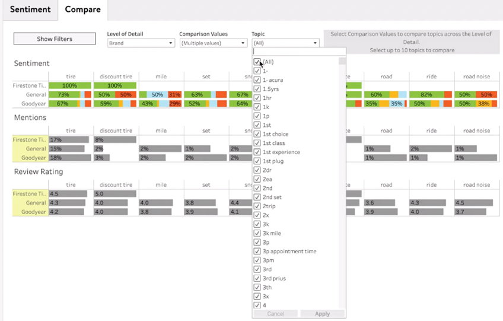Click 'discount tire' column header in Sentiment
The image size is (503, 321).
116,77
